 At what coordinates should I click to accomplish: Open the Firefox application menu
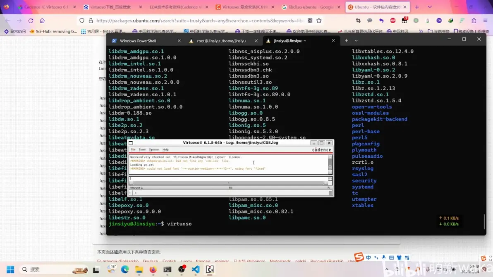click(x=486, y=21)
